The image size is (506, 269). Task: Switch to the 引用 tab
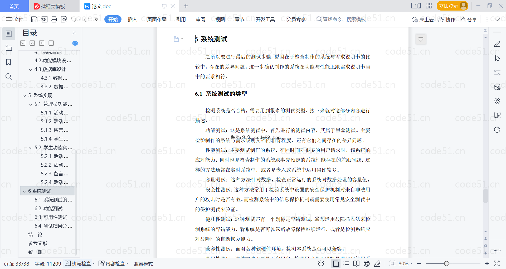coord(181,19)
